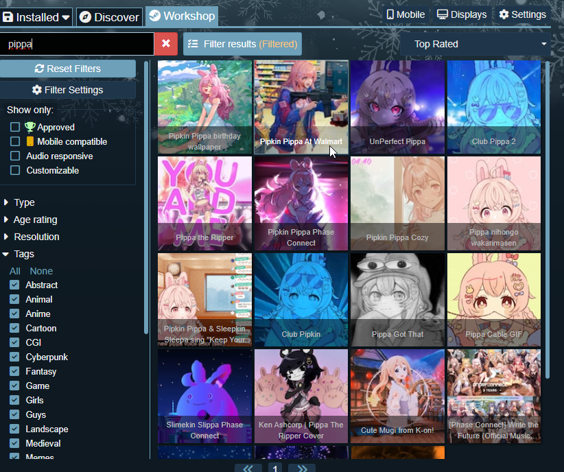
Task: Open the Top Rated sort dropdown
Action: (475, 44)
